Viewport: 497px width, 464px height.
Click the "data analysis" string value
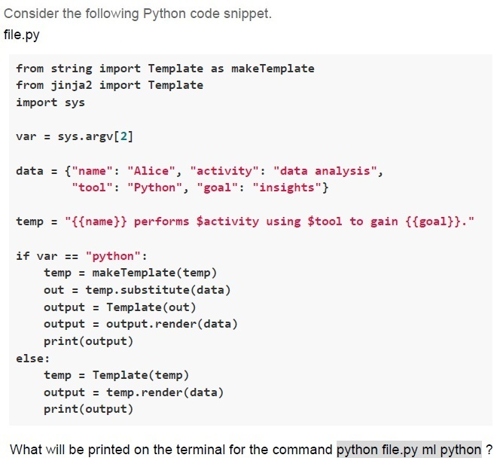tap(325, 171)
